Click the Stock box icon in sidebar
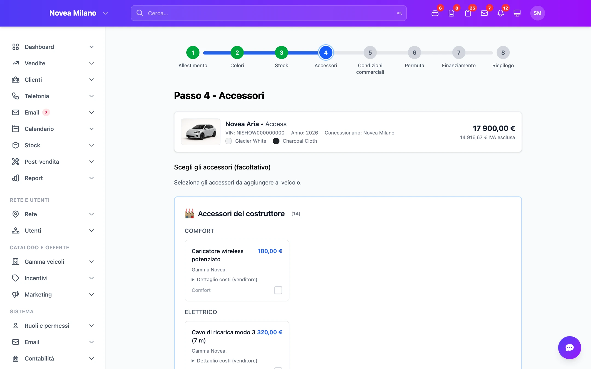The width and height of the screenshot is (591, 369). click(x=16, y=145)
